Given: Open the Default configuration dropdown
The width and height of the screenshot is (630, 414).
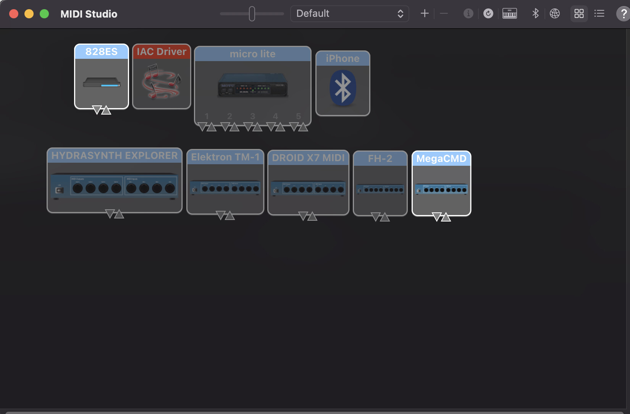Looking at the screenshot, I should pos(349,14).
